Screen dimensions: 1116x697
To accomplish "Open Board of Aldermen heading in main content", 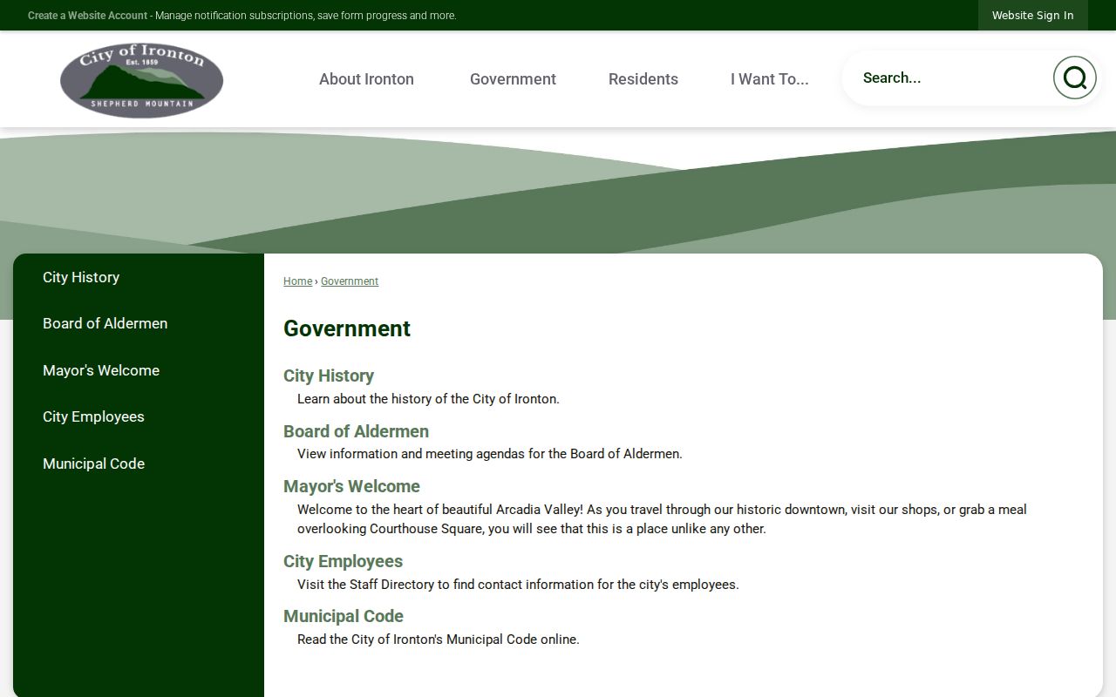I will (x=356, y=431).
